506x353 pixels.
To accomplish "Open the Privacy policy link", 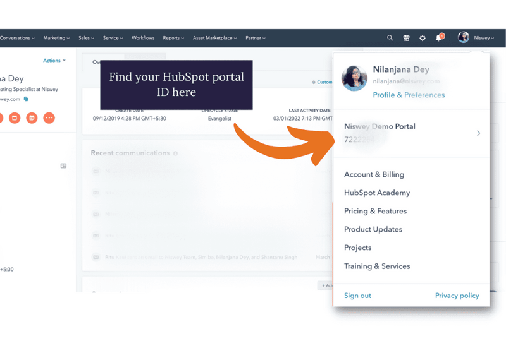I will pos(457,296).
